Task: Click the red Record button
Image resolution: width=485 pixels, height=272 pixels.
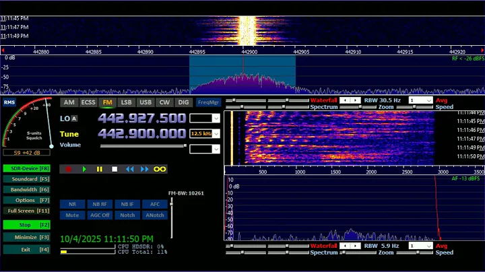Action: click(x=68, y=169)
